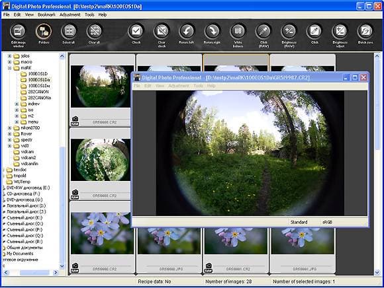
Task: Apply the Check mark tool
Action: click(x=136, y=32)
